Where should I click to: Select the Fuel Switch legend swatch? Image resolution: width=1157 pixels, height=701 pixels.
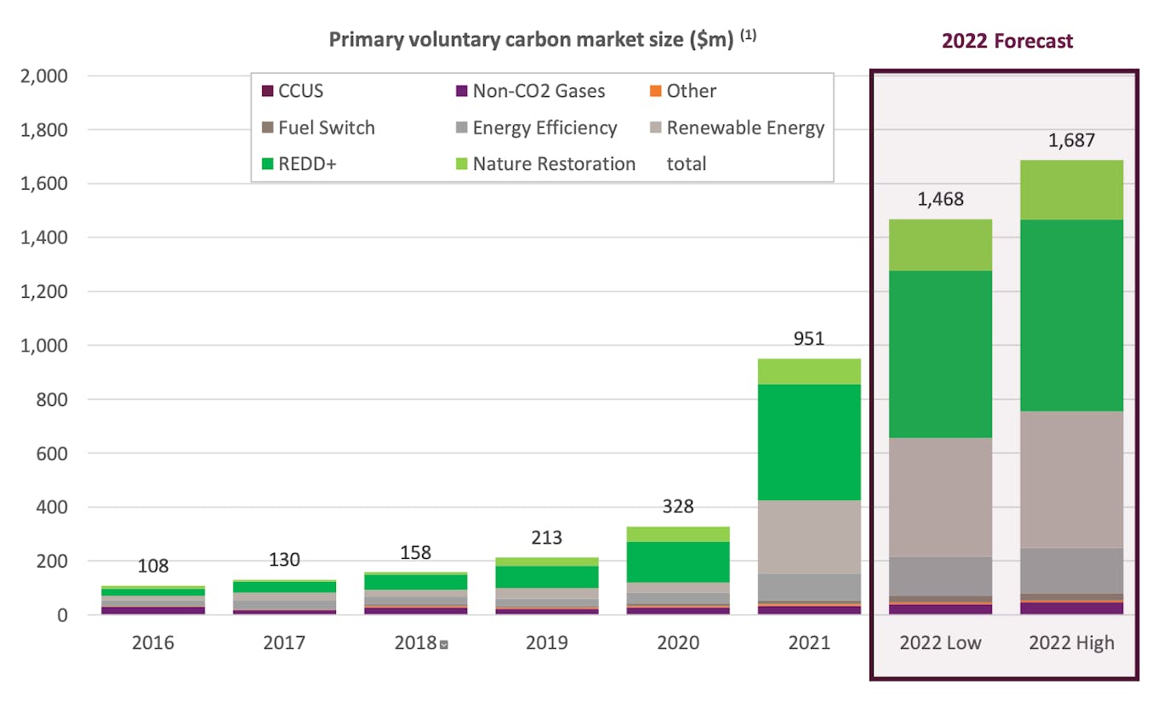pyautogui.click(x=266, y=128)
